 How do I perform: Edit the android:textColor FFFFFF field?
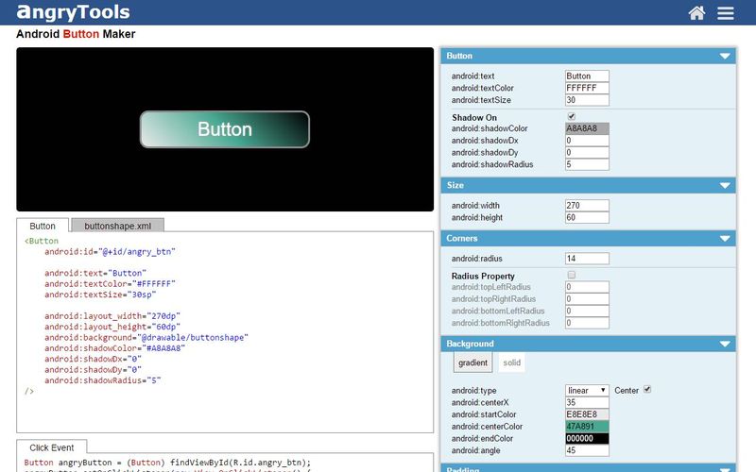(x=587, y=88)
